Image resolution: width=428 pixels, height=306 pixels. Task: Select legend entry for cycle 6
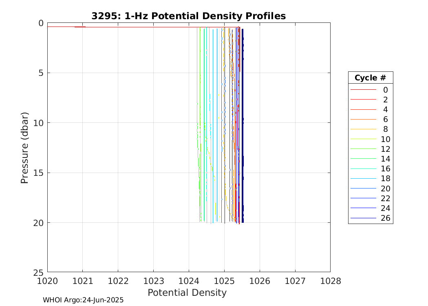coord(371,119)
